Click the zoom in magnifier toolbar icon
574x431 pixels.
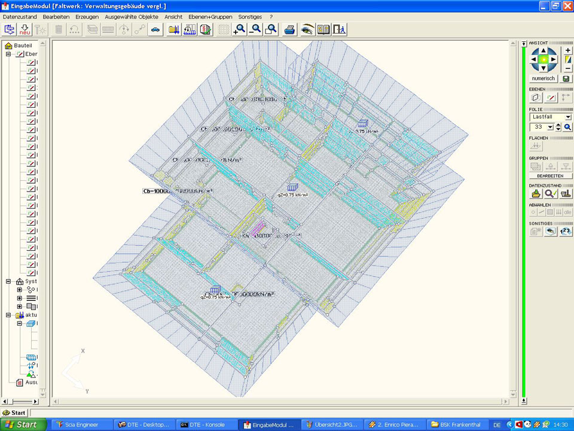[x=240, y=29]
